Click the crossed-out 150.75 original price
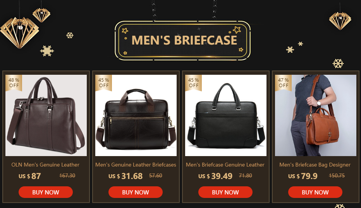 click(337, 175)
